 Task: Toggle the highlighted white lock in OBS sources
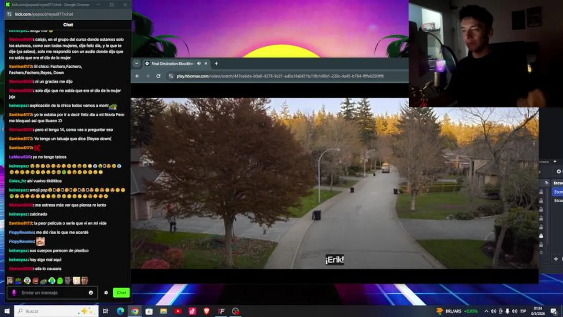[541, 236]
